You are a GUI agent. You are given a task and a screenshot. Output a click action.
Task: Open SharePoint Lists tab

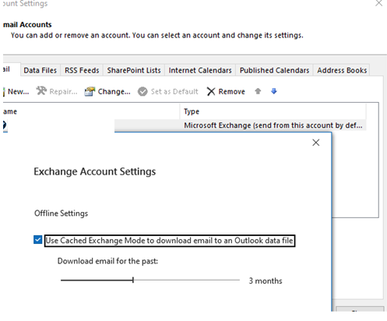click(x=134, y=70)
